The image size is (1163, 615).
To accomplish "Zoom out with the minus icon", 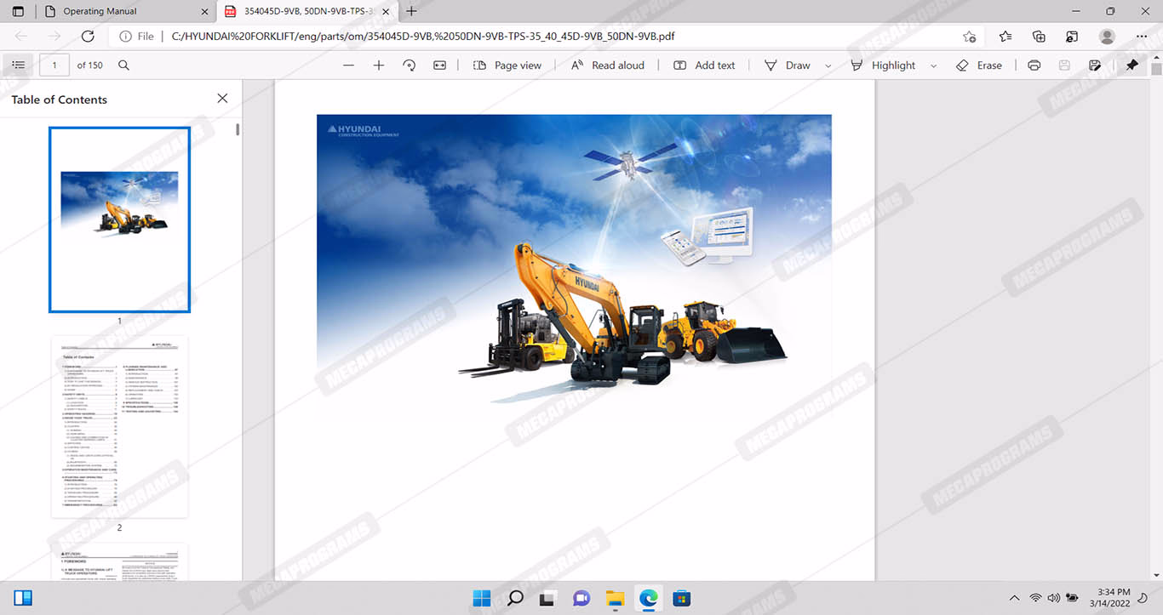I will point(348,65).
